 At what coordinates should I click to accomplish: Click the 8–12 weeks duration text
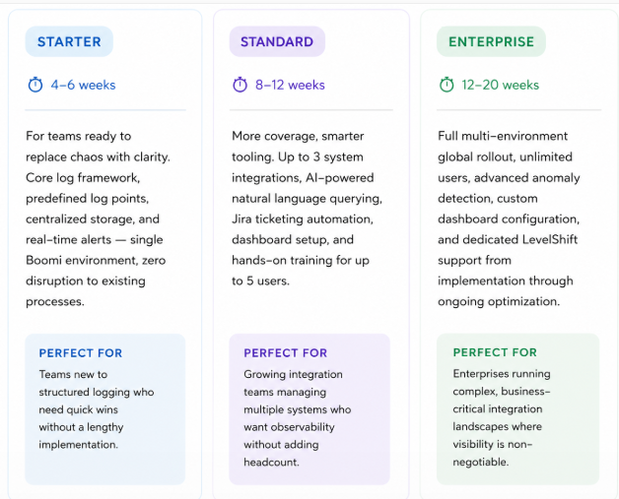coord(290,86)
